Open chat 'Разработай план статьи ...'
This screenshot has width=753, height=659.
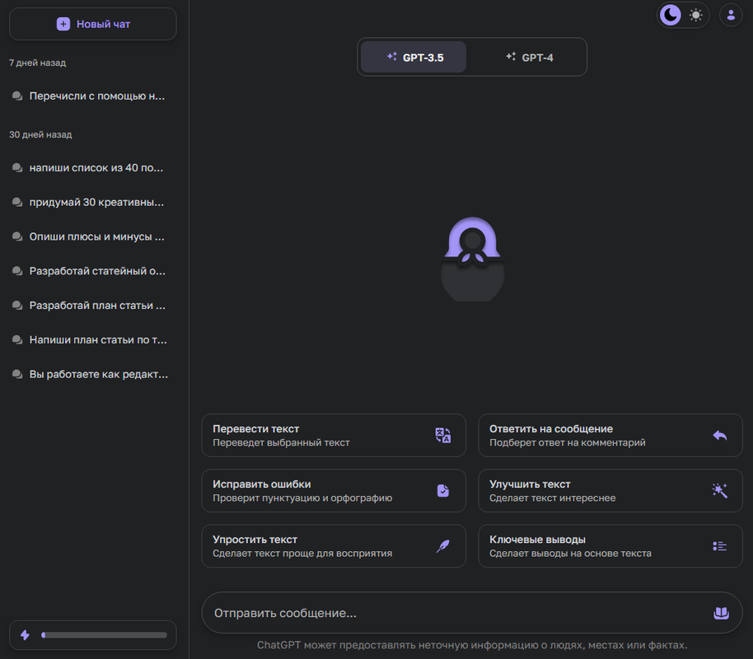coord(93,306)
